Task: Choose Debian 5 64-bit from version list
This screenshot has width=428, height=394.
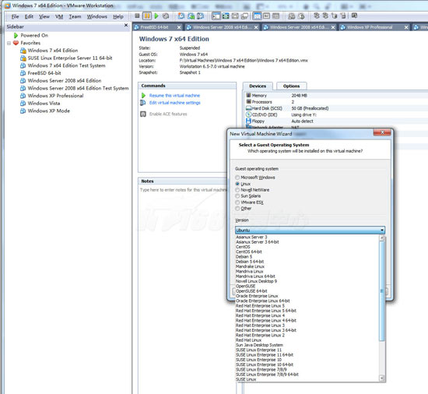Action: pos(307,262)
